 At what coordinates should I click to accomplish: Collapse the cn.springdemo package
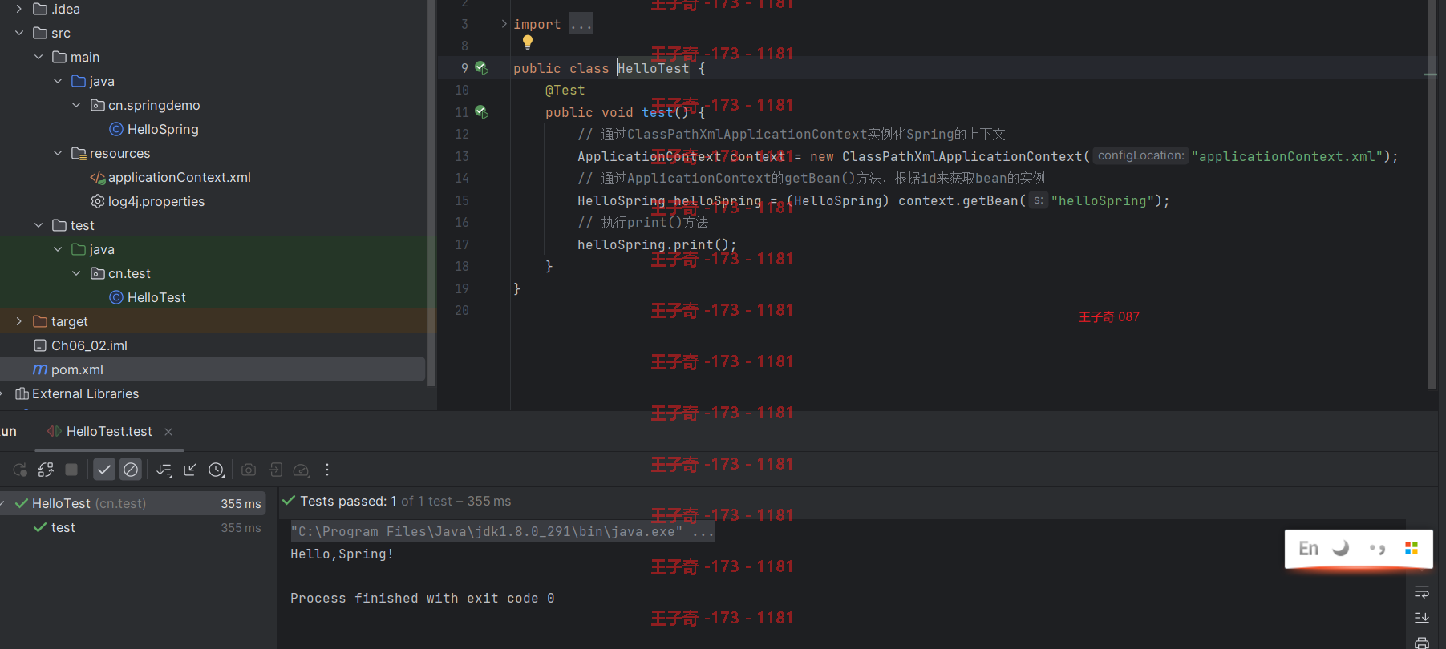click(77, 105)
